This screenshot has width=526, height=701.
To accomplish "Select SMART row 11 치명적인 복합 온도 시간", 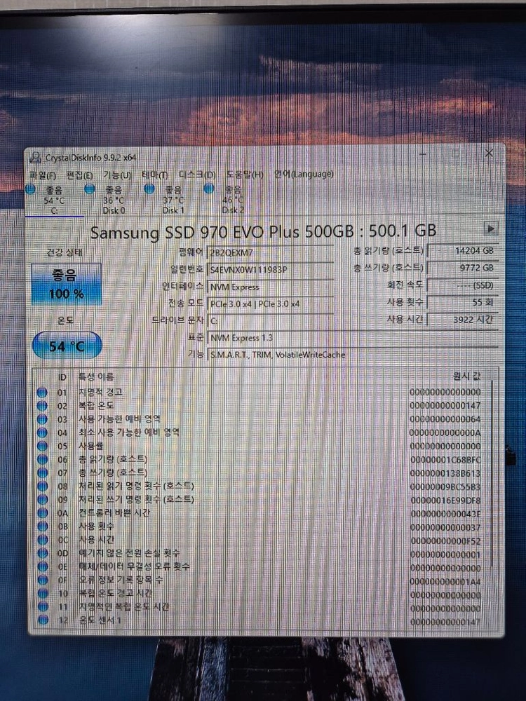I will point(261,606).
